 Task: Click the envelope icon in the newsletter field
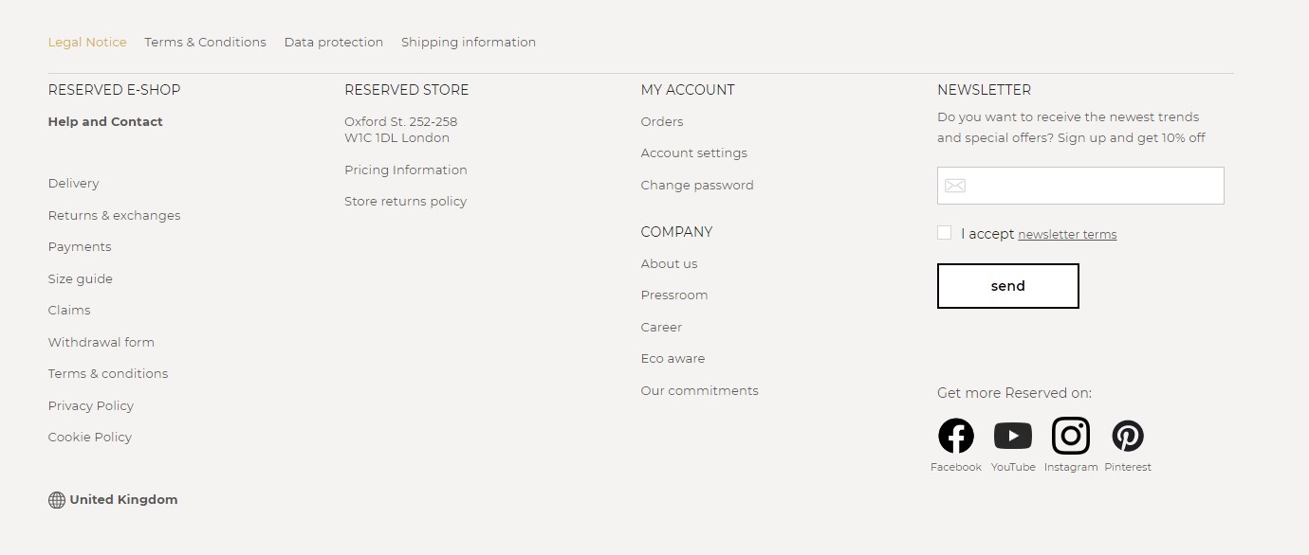point(955,186)
